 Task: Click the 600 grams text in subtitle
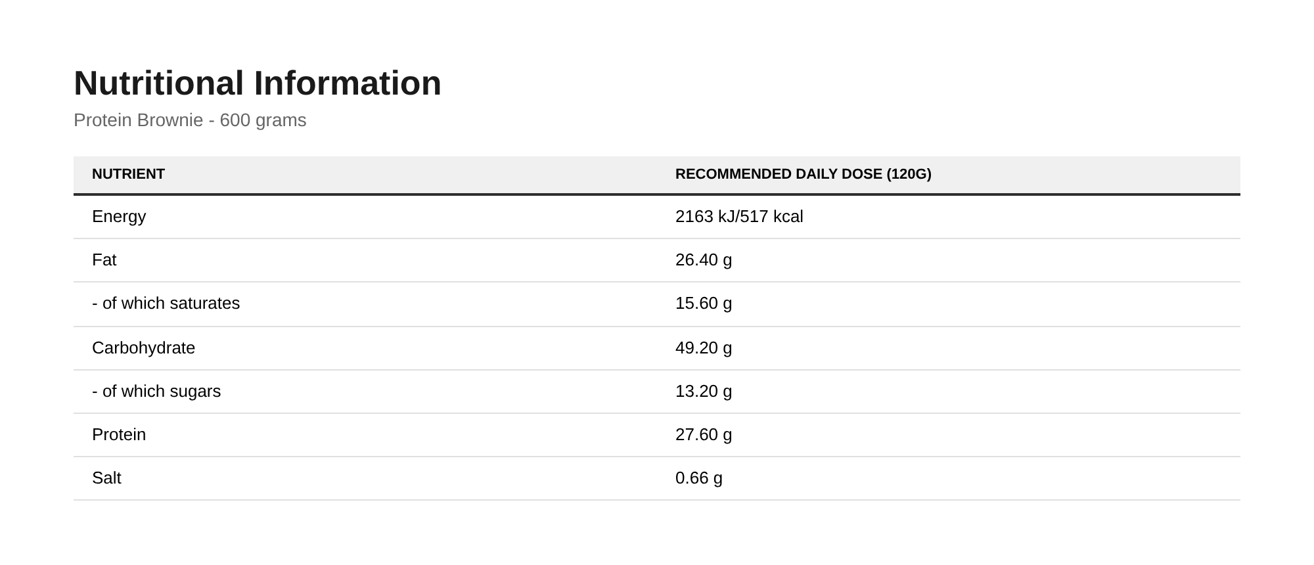[x=263, y=120]
